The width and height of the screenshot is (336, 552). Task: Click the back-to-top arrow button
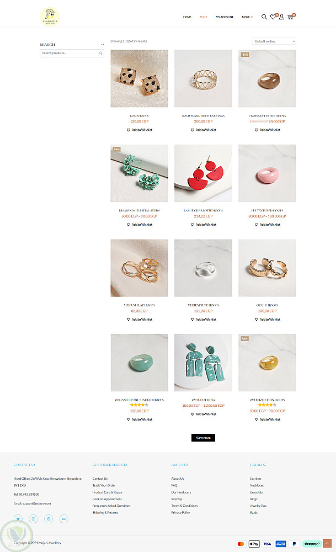click(327, 544)
